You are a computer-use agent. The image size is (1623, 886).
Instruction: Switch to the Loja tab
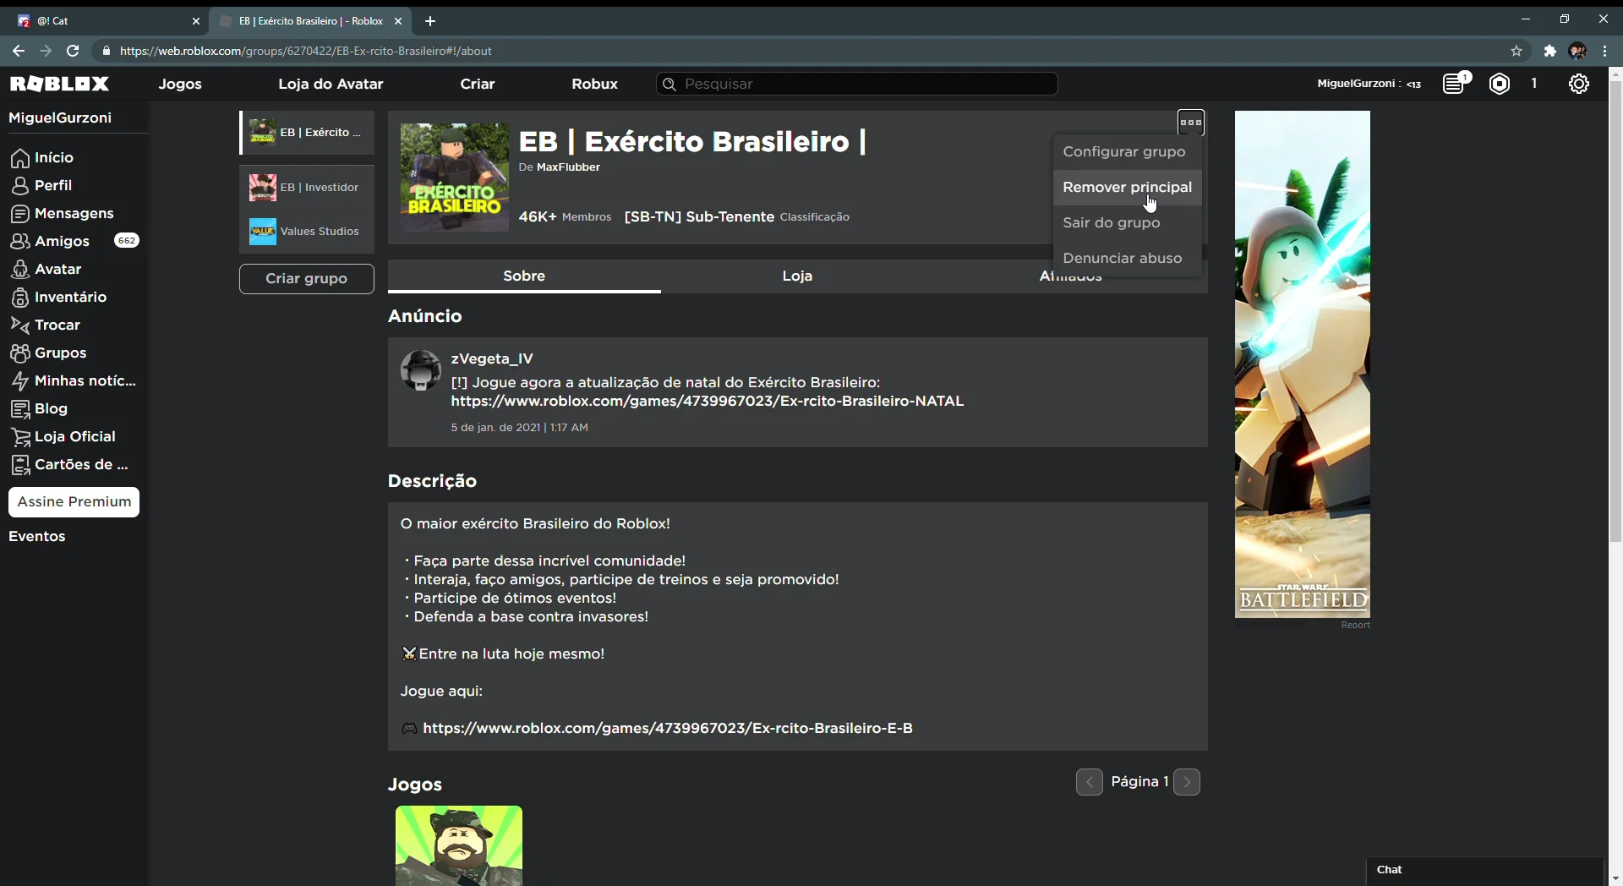pyautogui.click(x=797, y=276)
